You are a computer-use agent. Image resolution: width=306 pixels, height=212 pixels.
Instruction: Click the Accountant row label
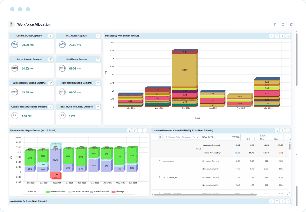point(169,161)
